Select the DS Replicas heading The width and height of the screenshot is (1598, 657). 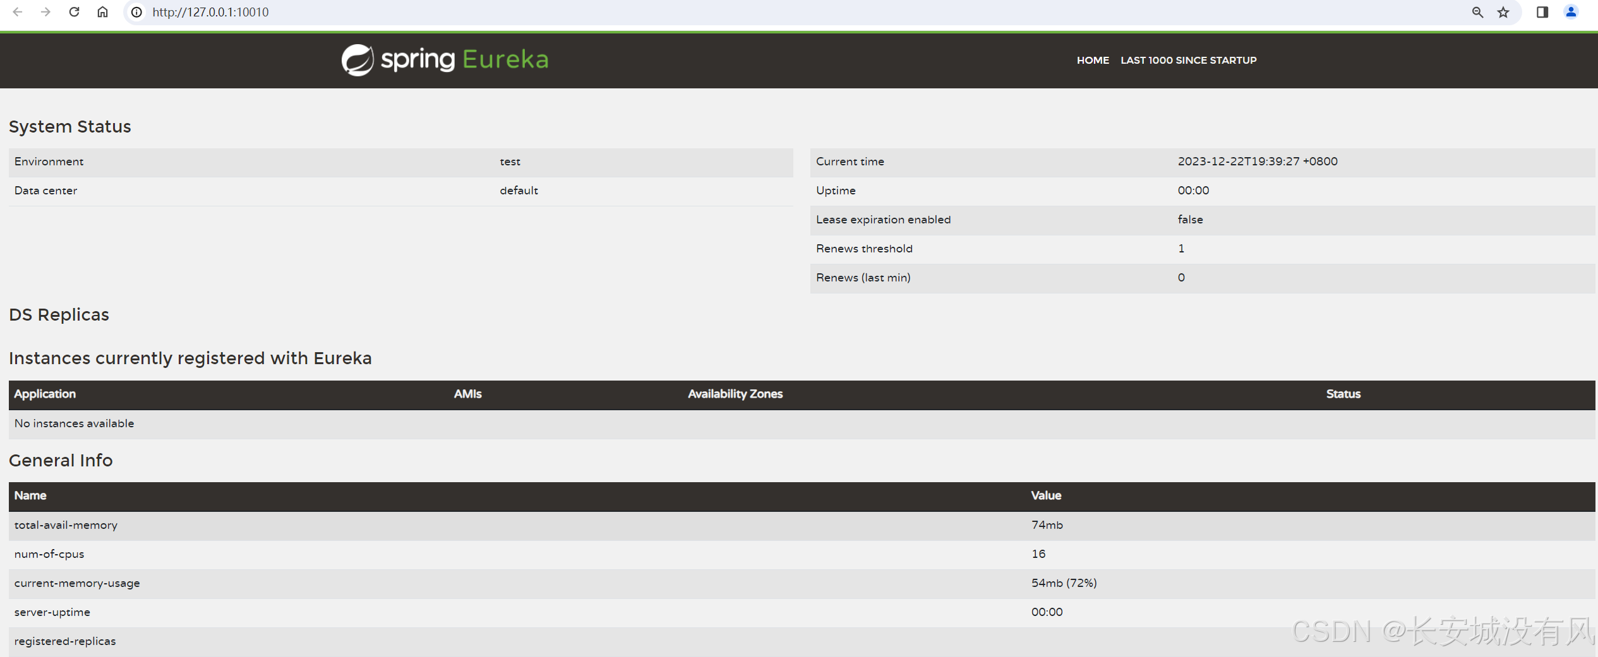(59, 315)
